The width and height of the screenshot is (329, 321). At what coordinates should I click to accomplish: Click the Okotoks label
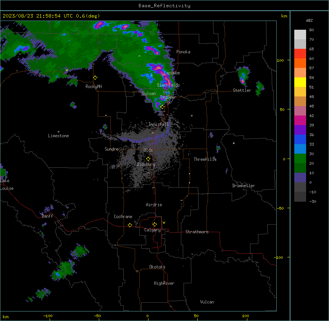pos(157,267)
